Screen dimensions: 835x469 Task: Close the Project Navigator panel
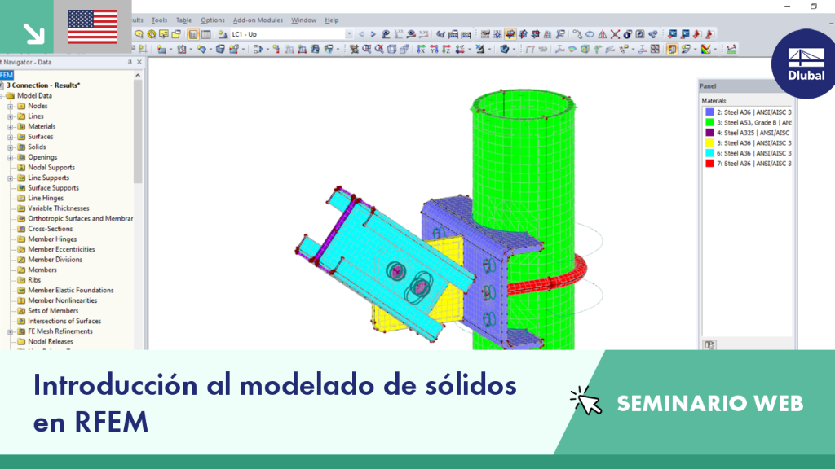(x=139, y=62)
